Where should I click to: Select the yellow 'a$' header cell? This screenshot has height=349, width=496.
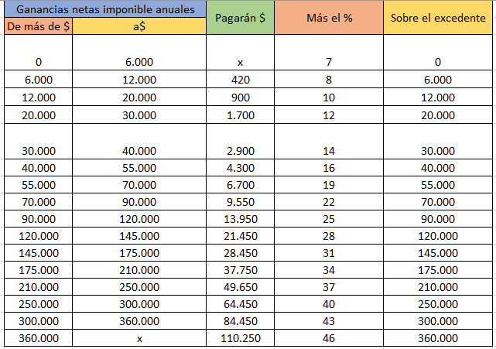click(139, 26)
